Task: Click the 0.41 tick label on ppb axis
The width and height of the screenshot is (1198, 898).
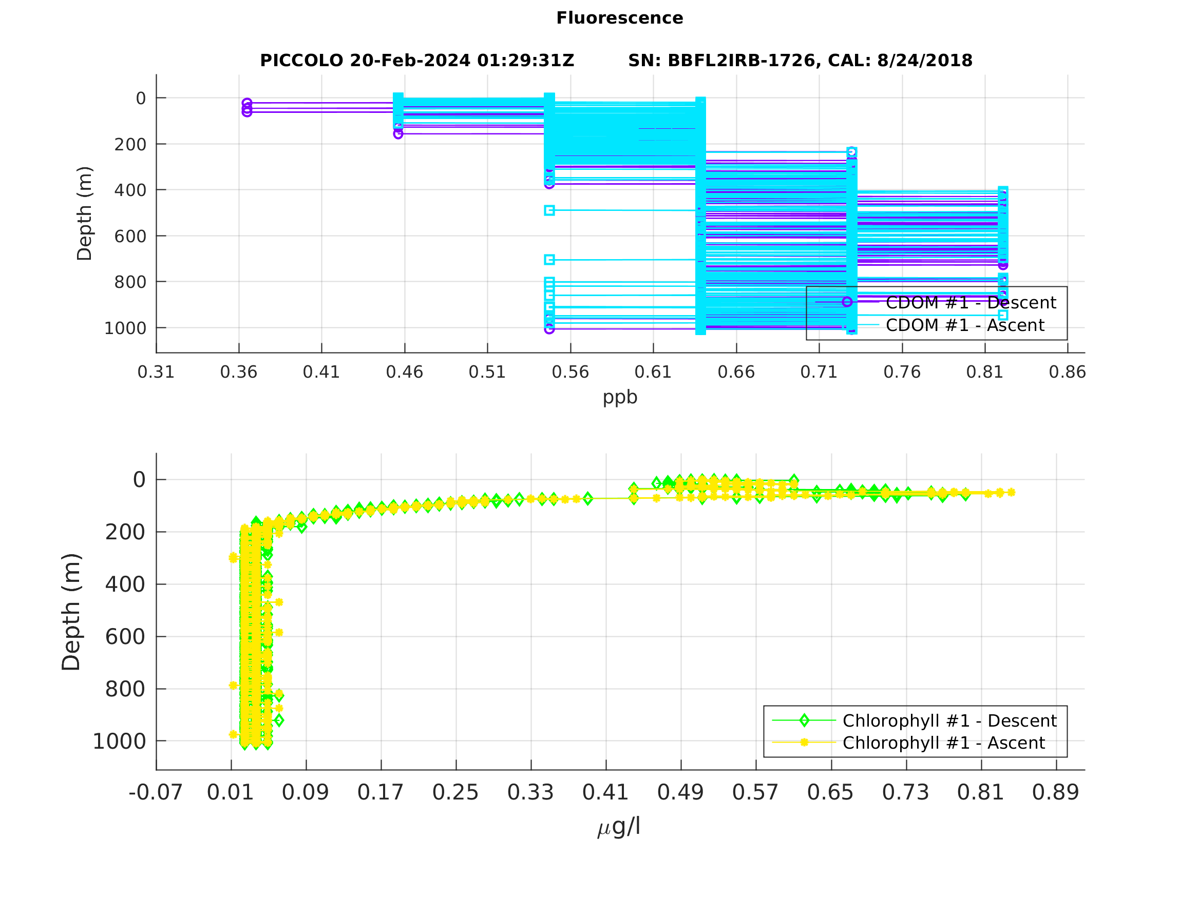Action: point(321,372)
